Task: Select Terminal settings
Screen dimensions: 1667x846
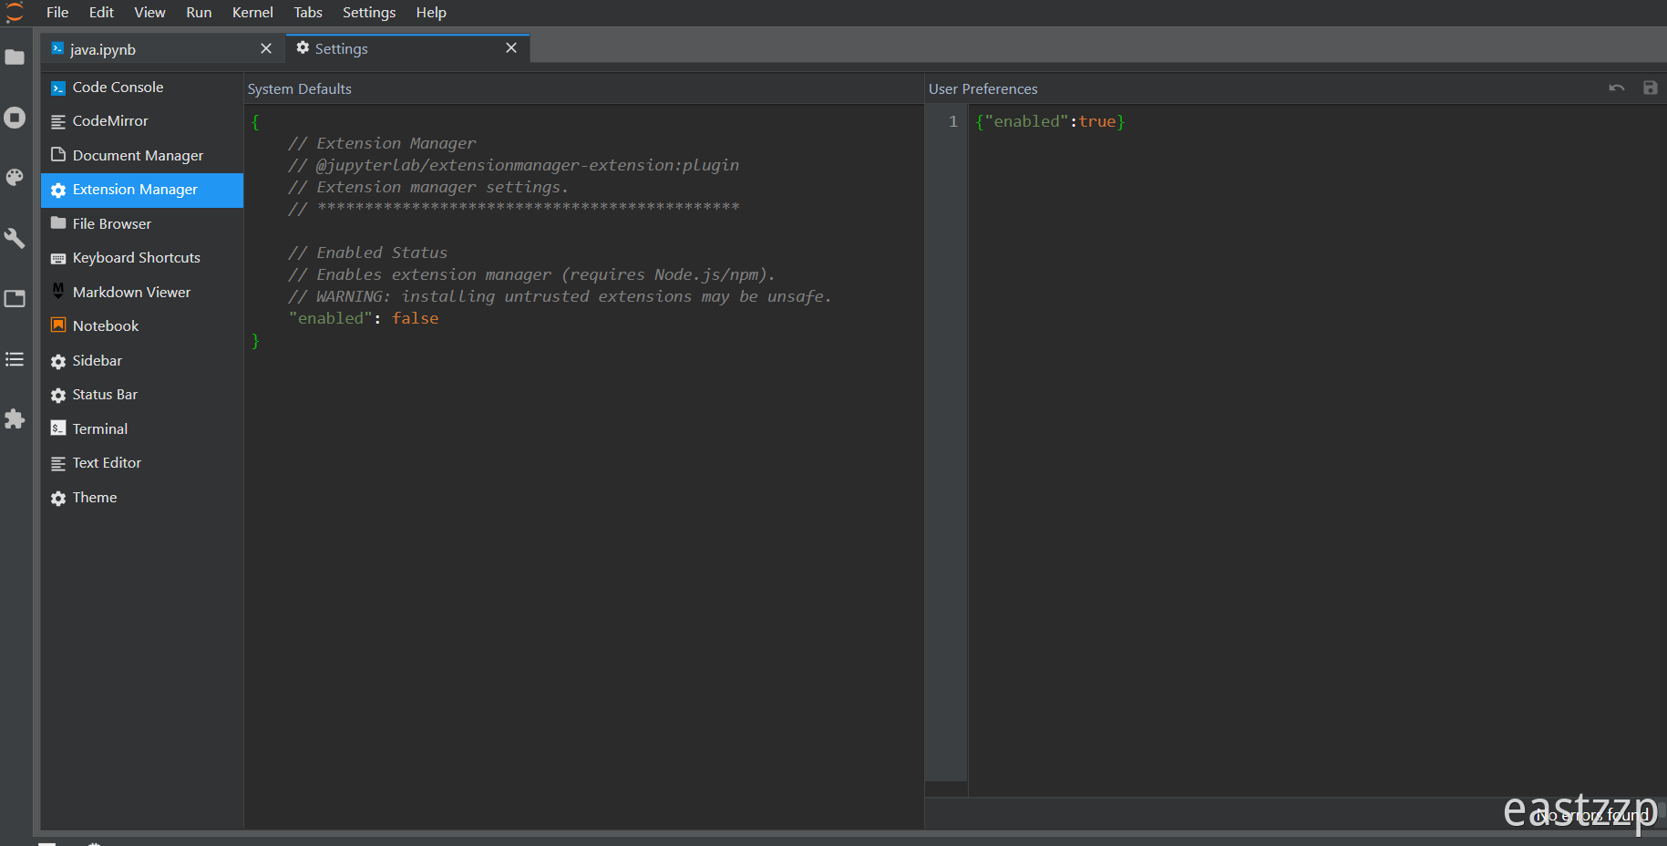Action: pyautogui.click(x=142, y=429)
